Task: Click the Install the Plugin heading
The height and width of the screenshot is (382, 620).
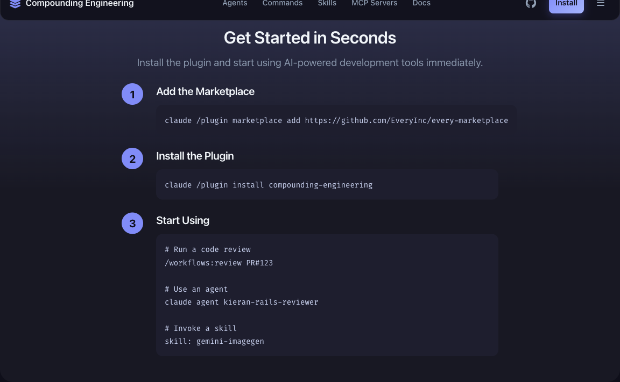Action: coord(195,156)
